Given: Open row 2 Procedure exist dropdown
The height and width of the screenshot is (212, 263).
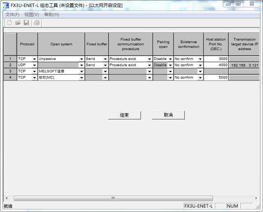Looking at the screenshot, I should click(x=150, y=65).
